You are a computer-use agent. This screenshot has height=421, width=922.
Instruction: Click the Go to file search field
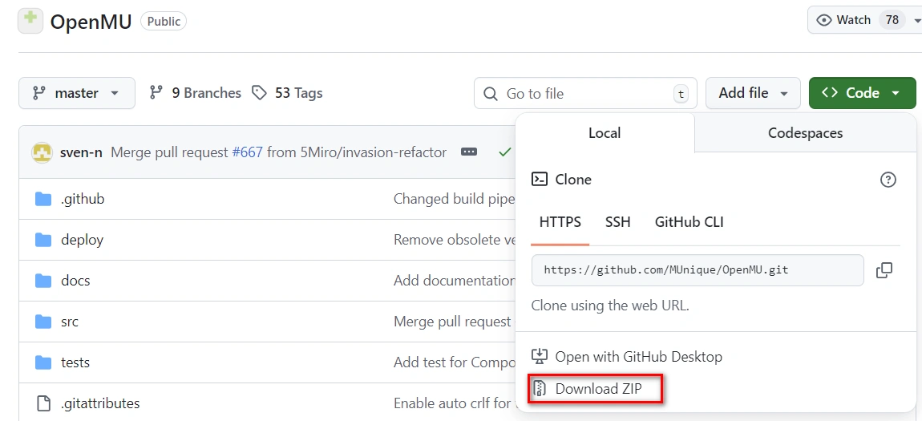coord(585,94)
